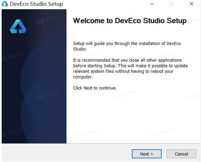Minimize the DevEco Studio Setup window
This screenshot has width=201, height=162.
(152, 4)
